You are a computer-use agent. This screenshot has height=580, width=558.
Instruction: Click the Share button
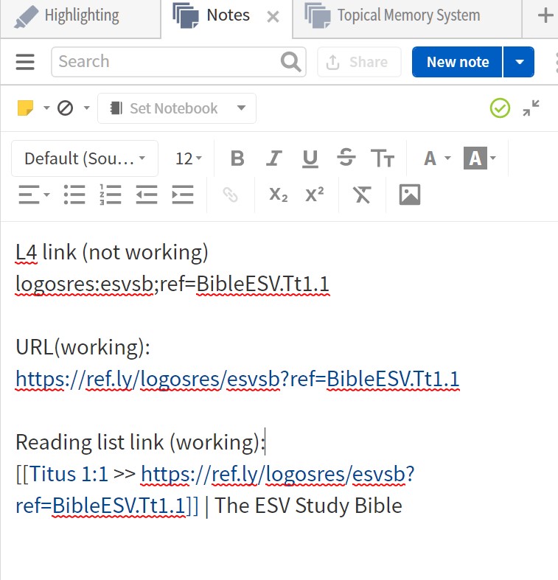[359, 62]
